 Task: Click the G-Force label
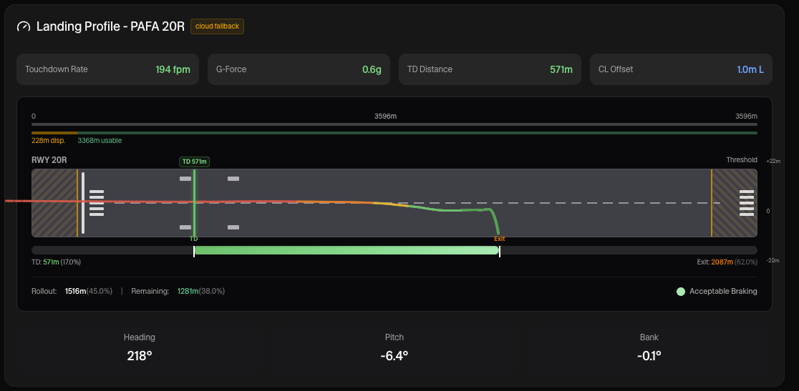pyautogui.click(x=231, y=69)
